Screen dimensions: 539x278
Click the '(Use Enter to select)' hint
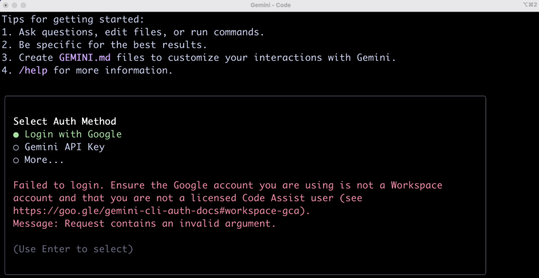point(73,249)
